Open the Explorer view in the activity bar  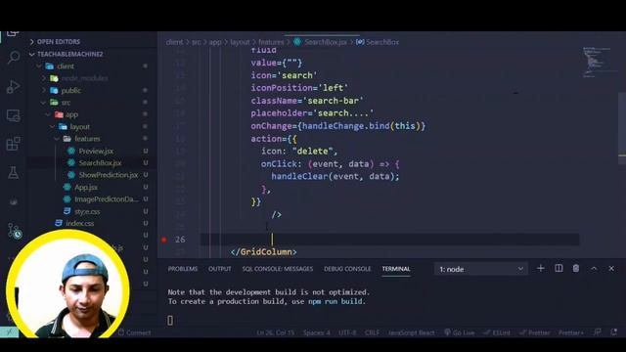pos(13,34)
